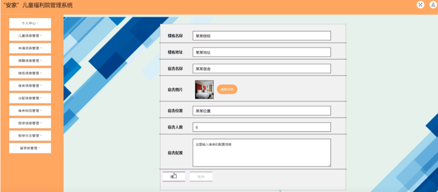Click the 楼栋名称 field label
Screen dimensions: 438x192
(175, 36)
